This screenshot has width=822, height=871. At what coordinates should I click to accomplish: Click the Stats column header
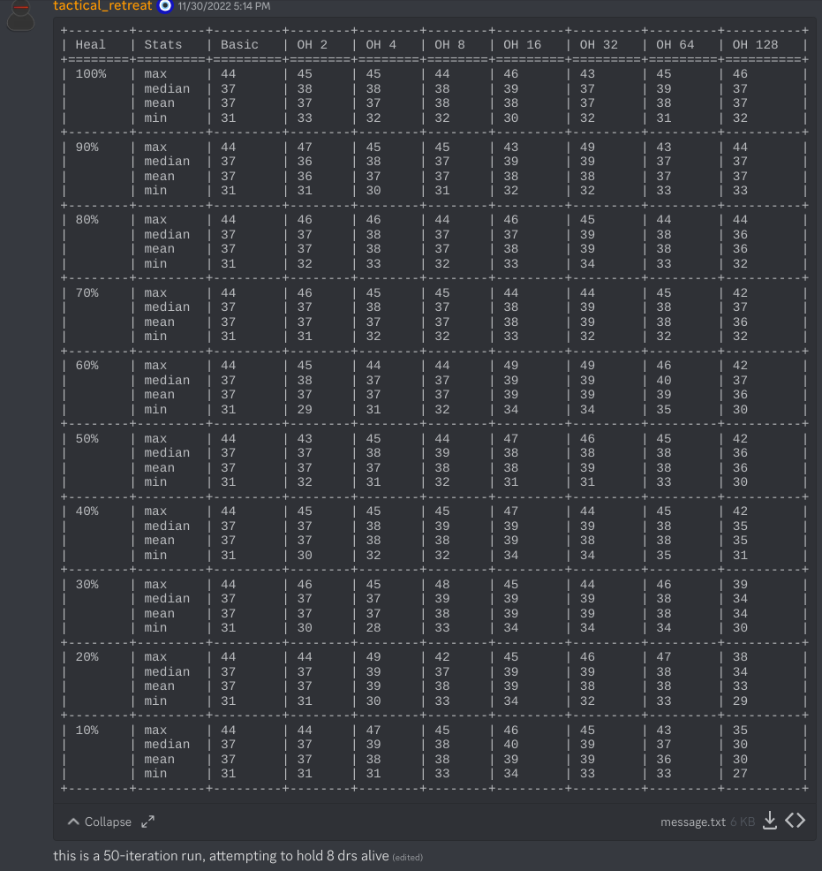(162, 44)
